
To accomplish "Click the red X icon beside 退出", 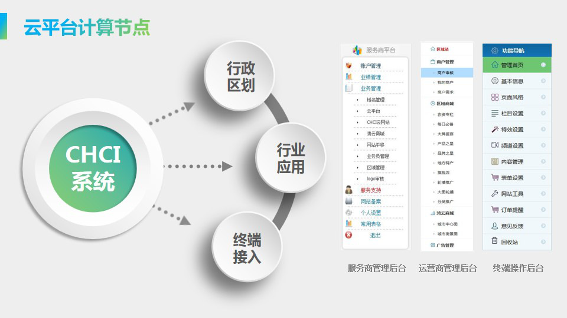I will [x=348, y=235].
